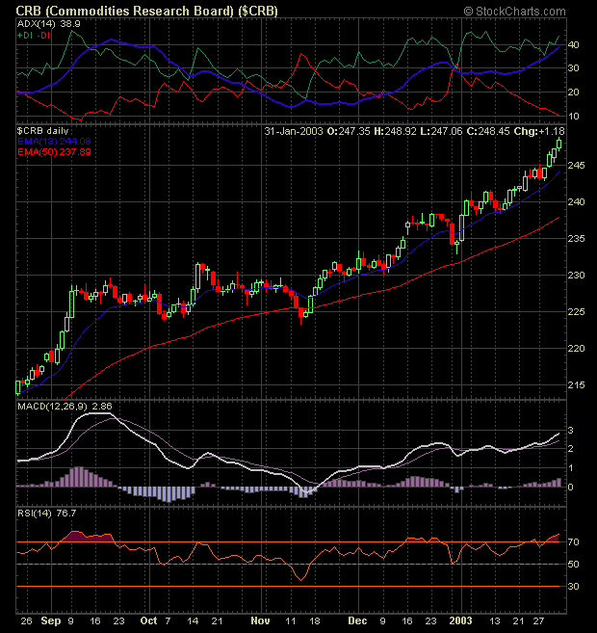Click the 27 date label on time axis
Image resolution: width=597 pixels, height=633 pixels.
539,620
